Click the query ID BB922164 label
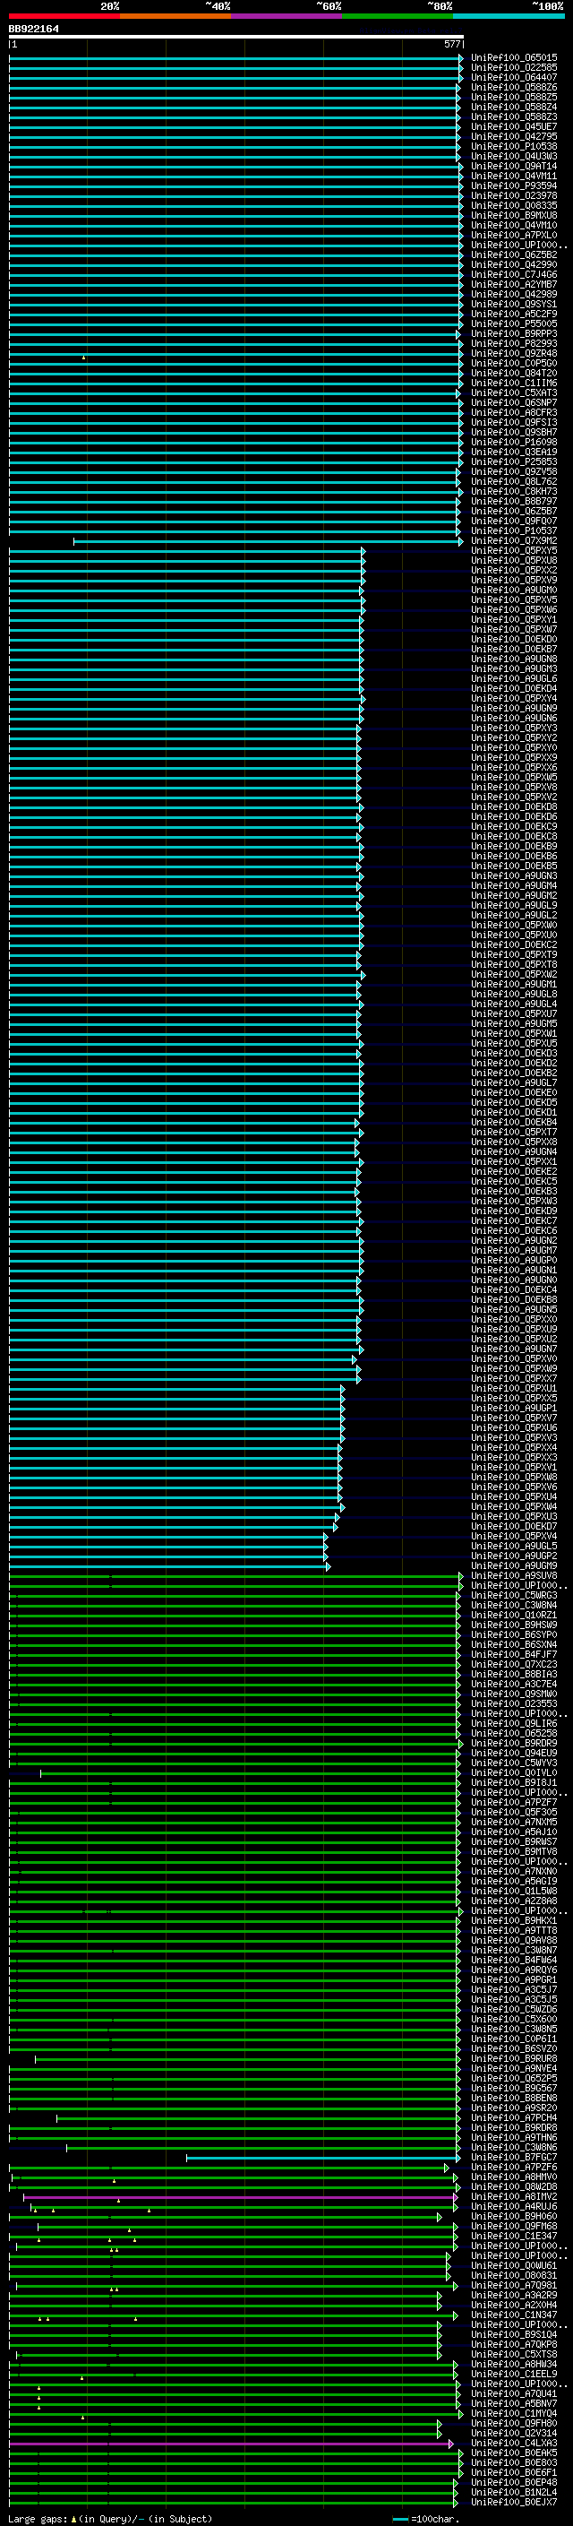 (33, 29)
